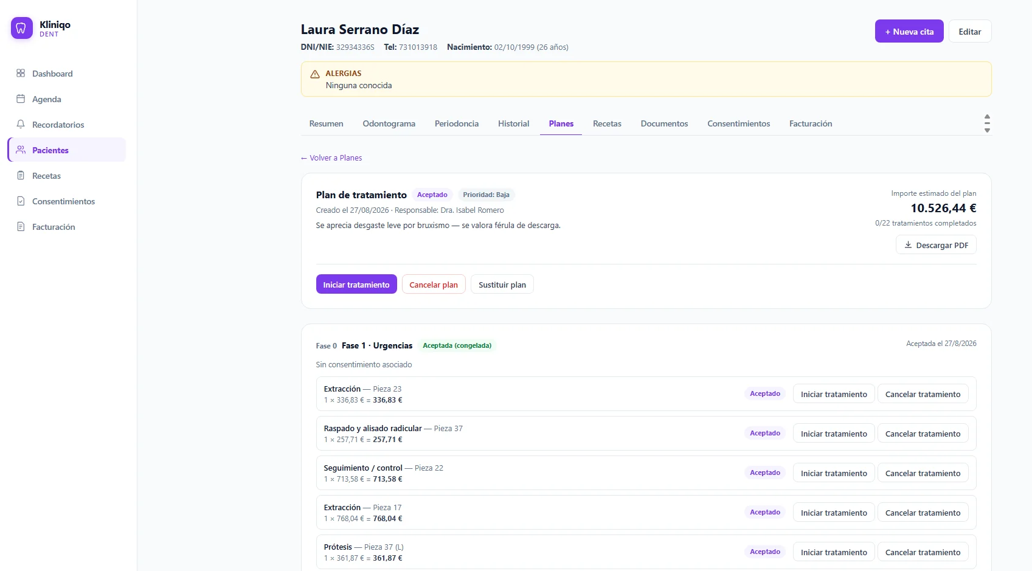Click the Recetas clipboard icon in sidebar
This screenshot has width=1032, height=571.
21,175
